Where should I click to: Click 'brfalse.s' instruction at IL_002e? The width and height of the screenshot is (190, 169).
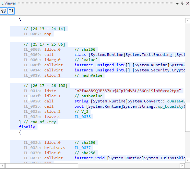[55, 148]
